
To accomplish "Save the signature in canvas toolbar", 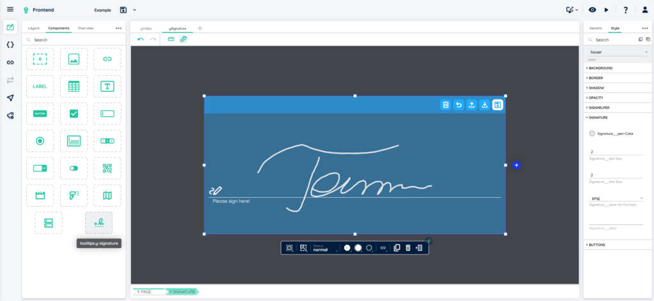I will click(x=498, y=105).
